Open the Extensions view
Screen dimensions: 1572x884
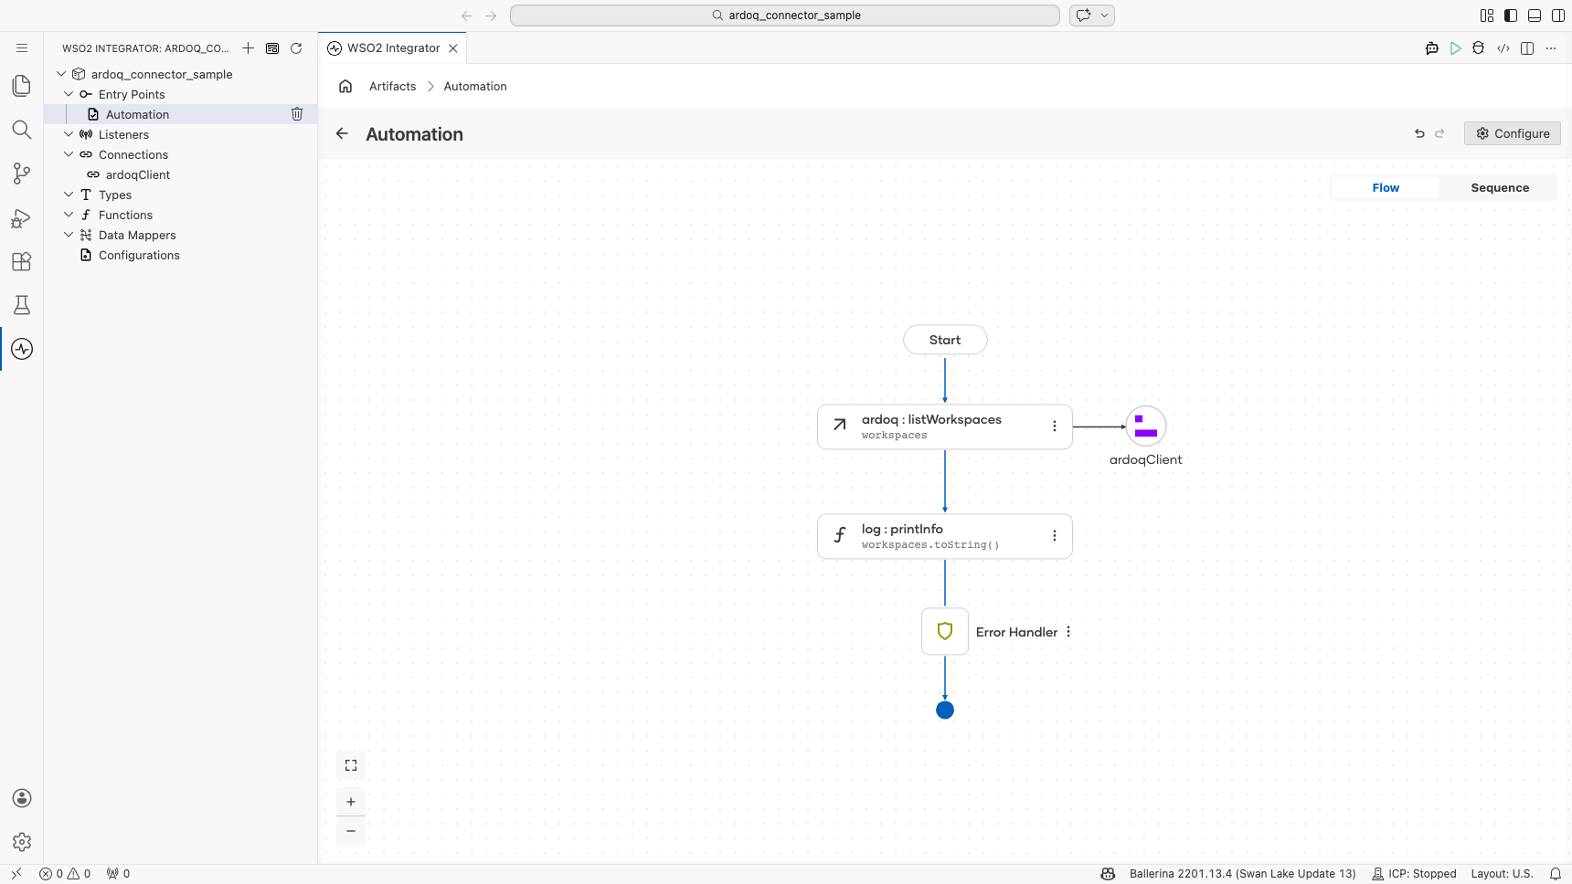pos(22,261)
